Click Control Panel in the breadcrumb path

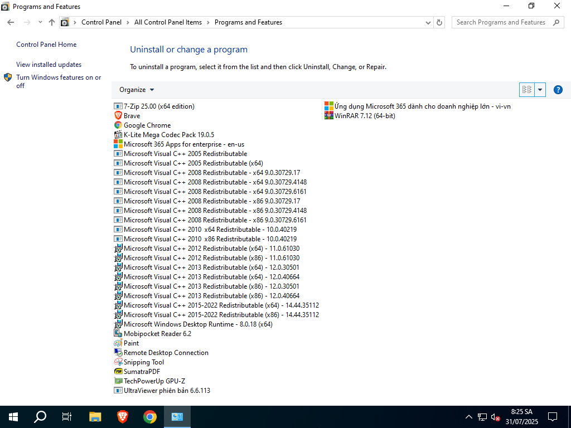point(101,22)
